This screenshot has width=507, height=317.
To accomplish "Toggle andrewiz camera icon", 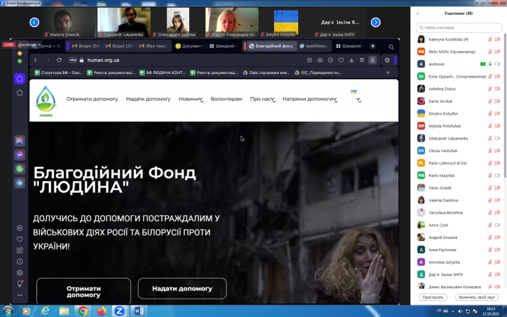I will coord(497,64).
